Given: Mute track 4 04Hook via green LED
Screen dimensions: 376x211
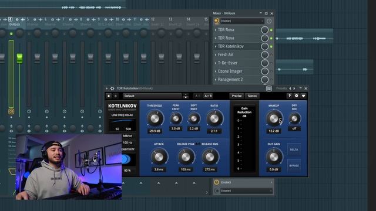Looking at the screenshot, I should coord(11,34).
